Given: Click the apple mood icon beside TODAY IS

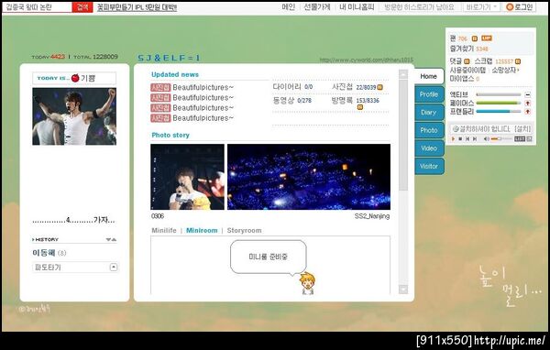Looking at the screenshot, I should pyautogui.click(x=75, y=78).
